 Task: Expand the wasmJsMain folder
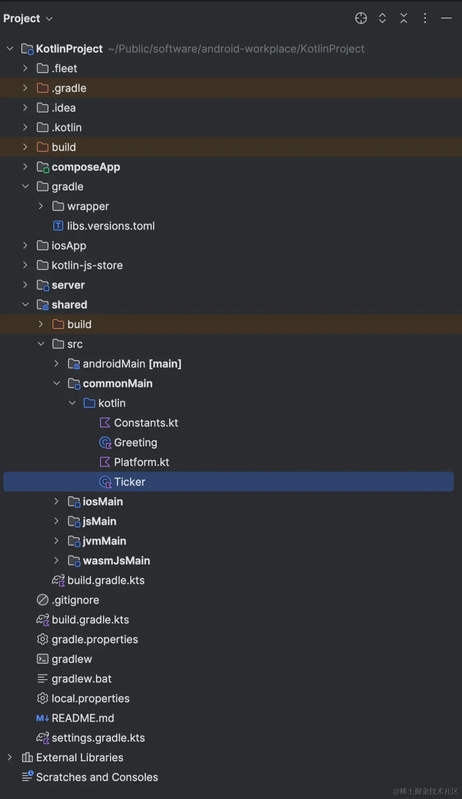56,560
